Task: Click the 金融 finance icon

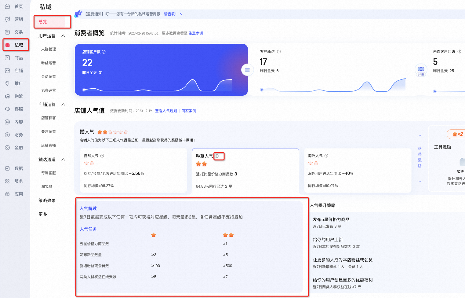Action: tap(7, 147)
